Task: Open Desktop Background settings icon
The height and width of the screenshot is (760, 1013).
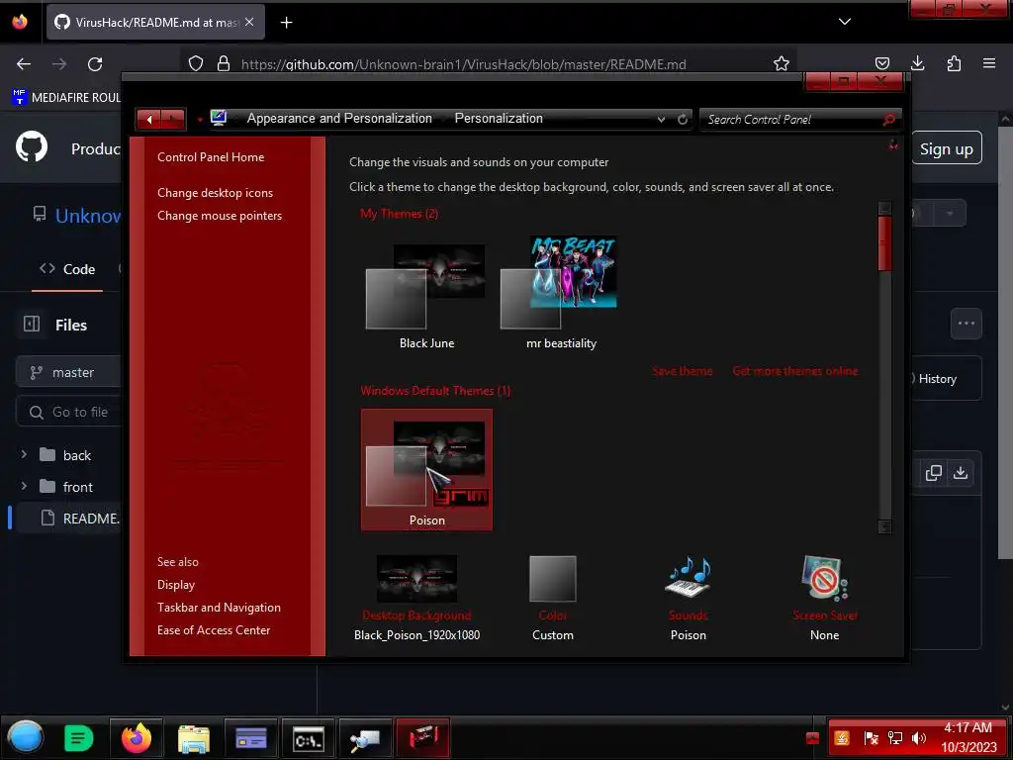Action: (416, 579)
